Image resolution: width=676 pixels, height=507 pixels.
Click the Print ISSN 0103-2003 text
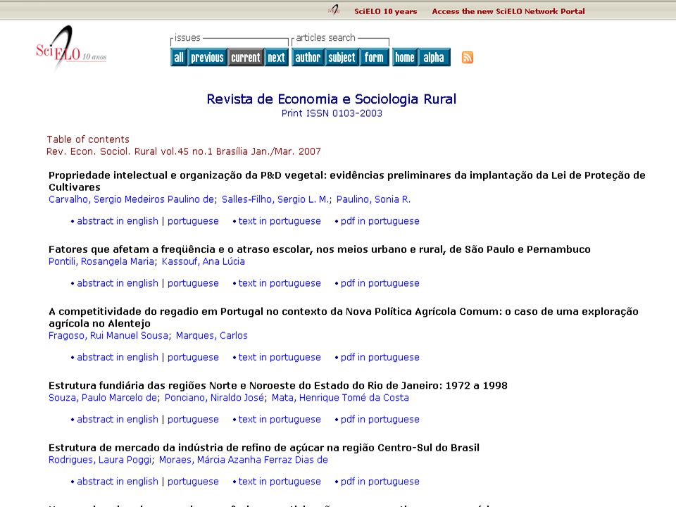(x=332, y=113)
